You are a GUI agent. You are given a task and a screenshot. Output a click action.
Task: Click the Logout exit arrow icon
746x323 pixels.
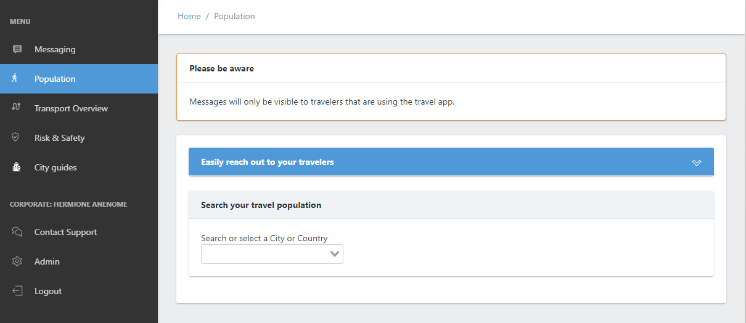[x=17, y=291]
